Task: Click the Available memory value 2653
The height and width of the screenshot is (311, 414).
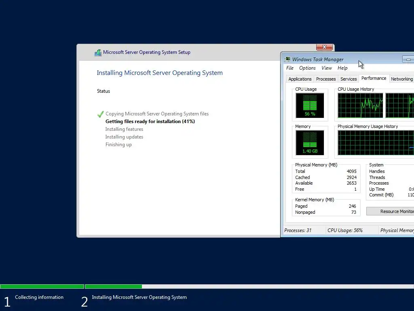Action: 351,183
